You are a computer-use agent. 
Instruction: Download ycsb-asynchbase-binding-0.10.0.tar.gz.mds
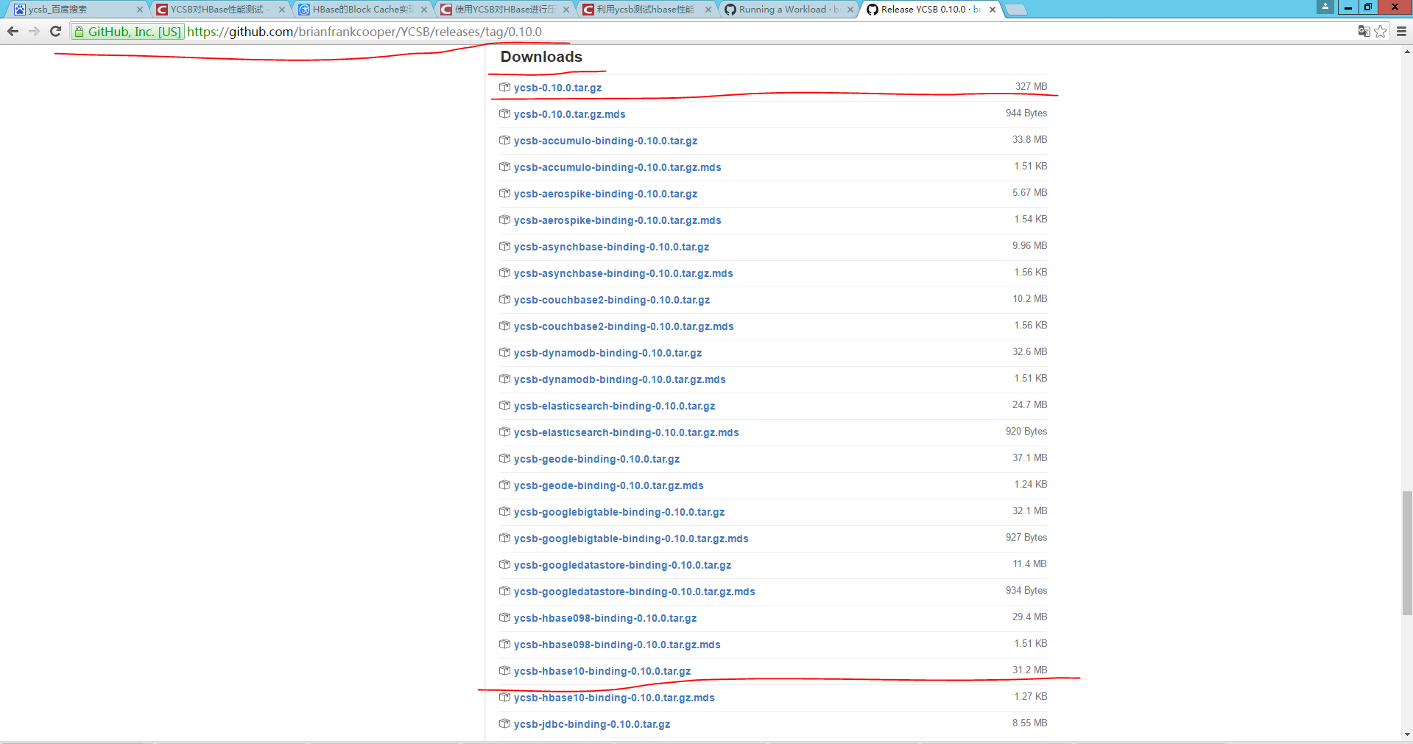(x=623, y=273)
